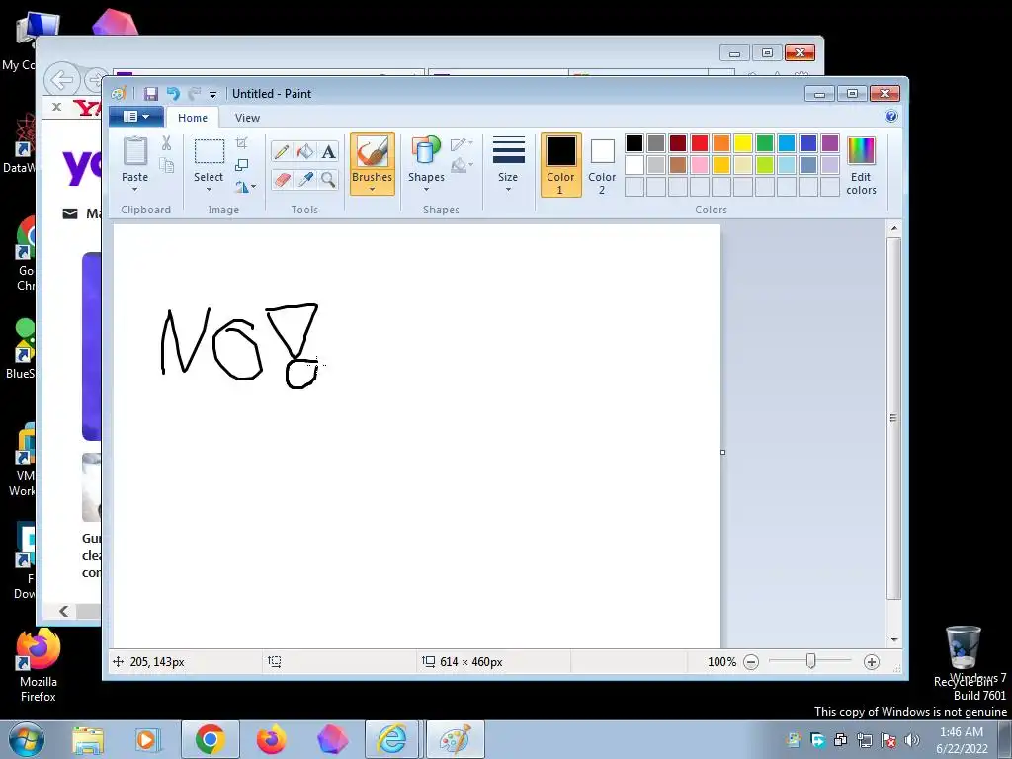Click the vertical scrollbar down arrow
This screenshot has height=759, width=1012.
893,639
